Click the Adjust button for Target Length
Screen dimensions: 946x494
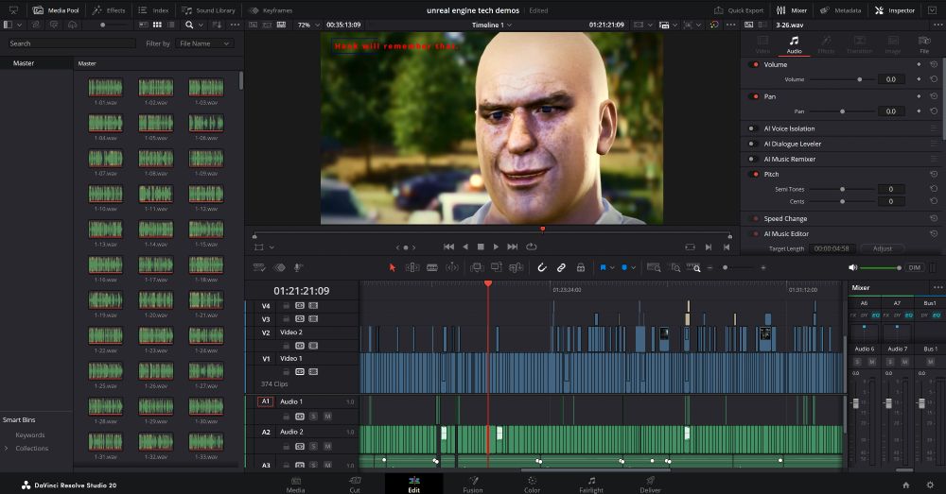click(x=882, y=248)
